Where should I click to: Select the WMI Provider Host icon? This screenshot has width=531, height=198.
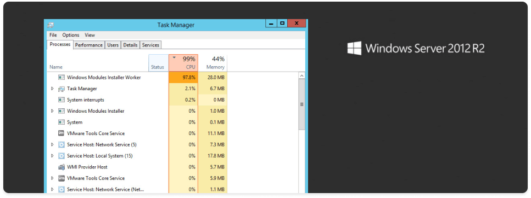tap(62, 167)
